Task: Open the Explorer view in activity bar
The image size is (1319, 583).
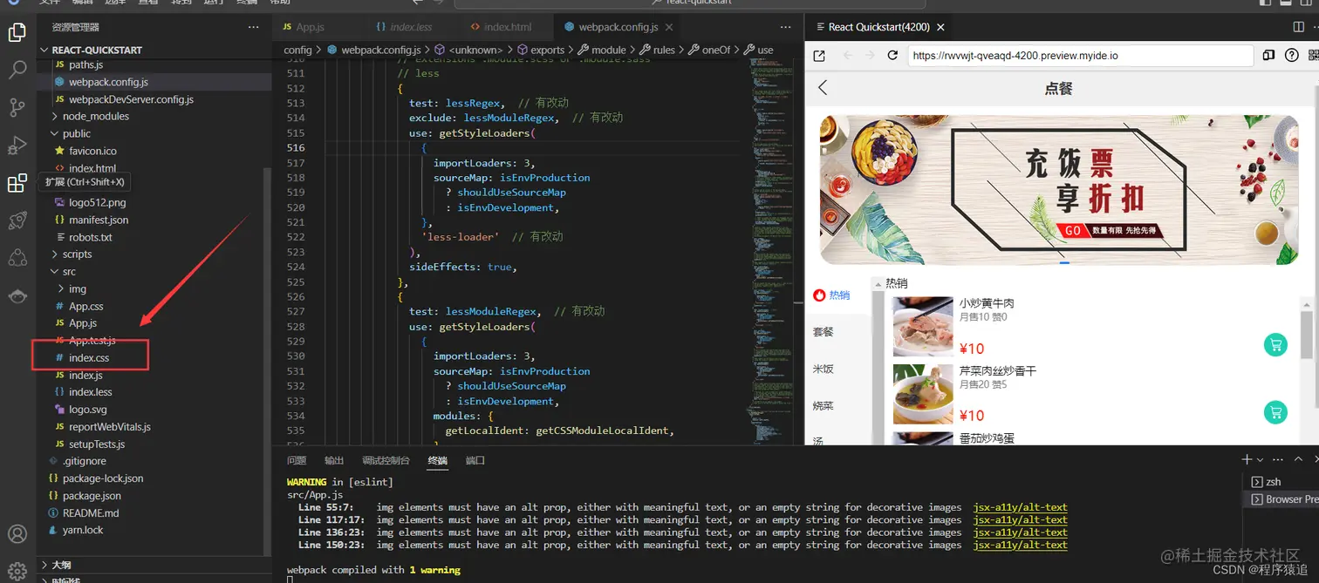Action: click(x=17, y=33)
